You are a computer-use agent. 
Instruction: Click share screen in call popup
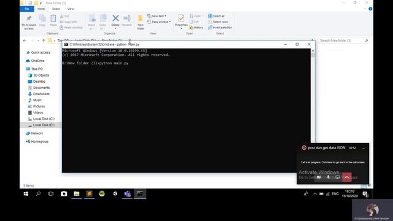[338, 177]
